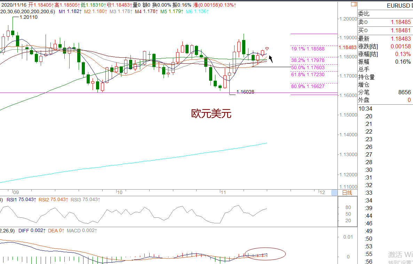Image resolution: width=413 pixels, height=264 pixels.
Task: Click the M6 1.136 moving average label
Action: (x=197, y=11)
